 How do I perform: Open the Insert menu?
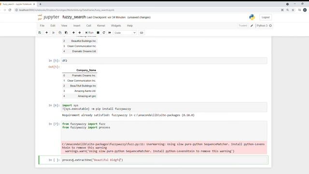pos(77,26)
